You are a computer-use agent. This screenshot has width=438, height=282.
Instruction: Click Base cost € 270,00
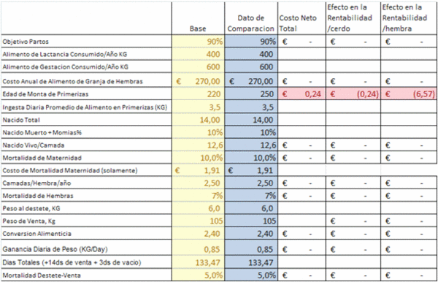198,81
